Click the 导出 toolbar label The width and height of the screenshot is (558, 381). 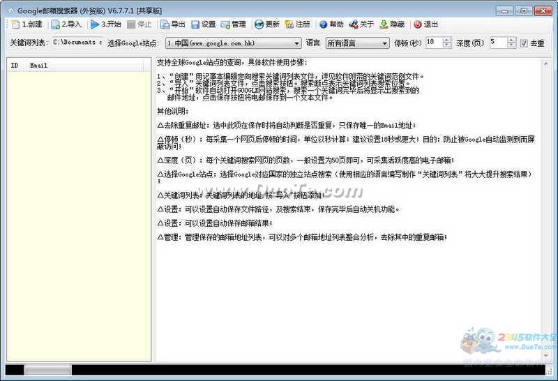pos(178,24)
